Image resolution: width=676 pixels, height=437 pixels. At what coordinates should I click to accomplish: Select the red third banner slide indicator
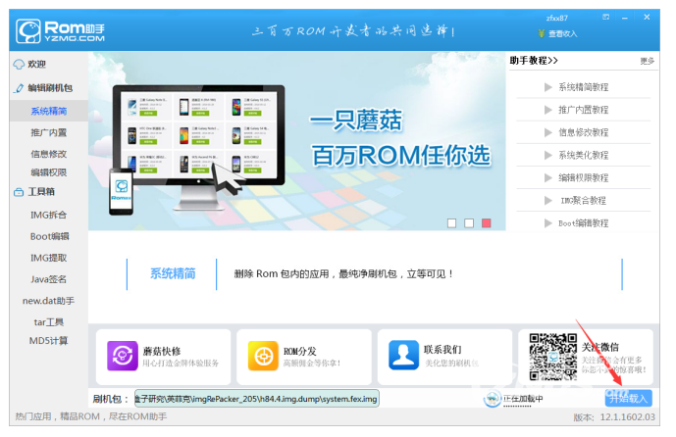point(487,223)
